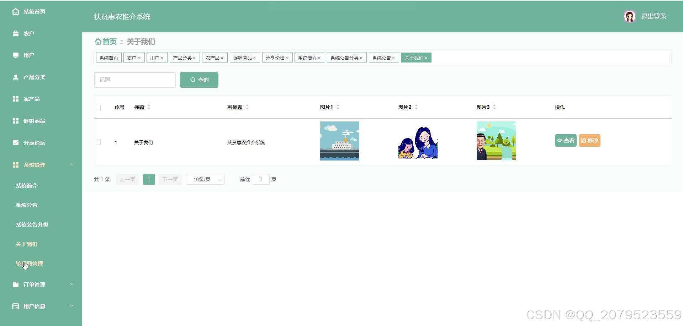Screen dimensions: 683x326
Task: Close the 系统简介 tab
Action: pyautogui.click(x=319, y=58)
